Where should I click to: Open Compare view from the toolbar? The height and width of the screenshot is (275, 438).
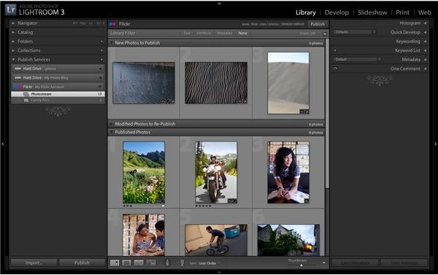(x=139, y=263)
